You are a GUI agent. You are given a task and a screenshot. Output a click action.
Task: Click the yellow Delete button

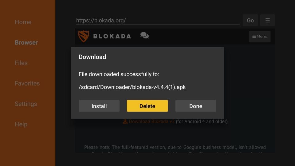[147, 106]
